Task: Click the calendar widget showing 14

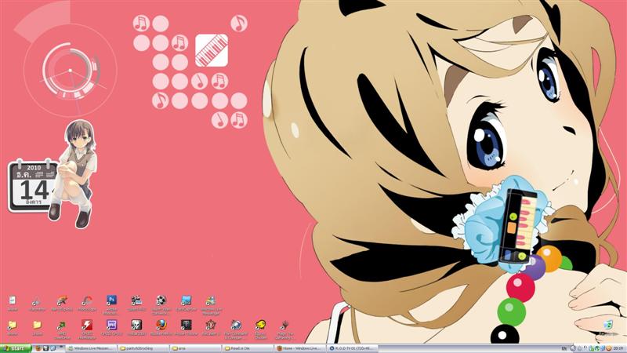Action: (32, 186)
